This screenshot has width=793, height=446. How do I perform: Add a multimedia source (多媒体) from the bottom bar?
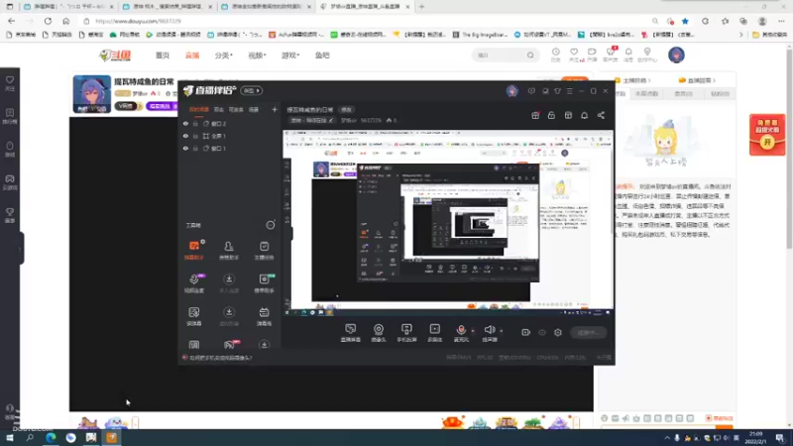(435, 333)
